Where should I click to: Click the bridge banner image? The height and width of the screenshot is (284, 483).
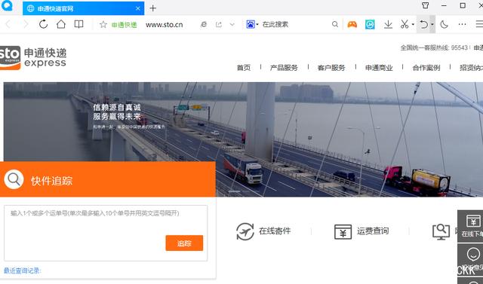click(x=243, y=139)
